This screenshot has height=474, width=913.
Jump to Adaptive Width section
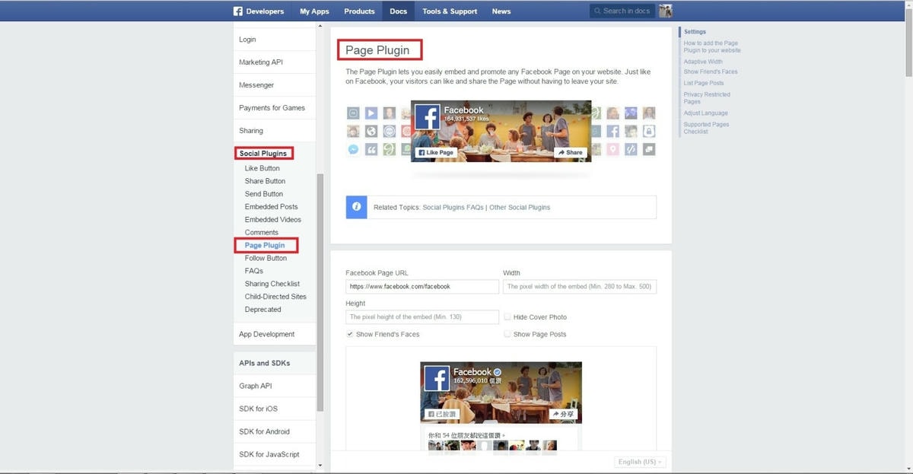[x=703, y=62]
